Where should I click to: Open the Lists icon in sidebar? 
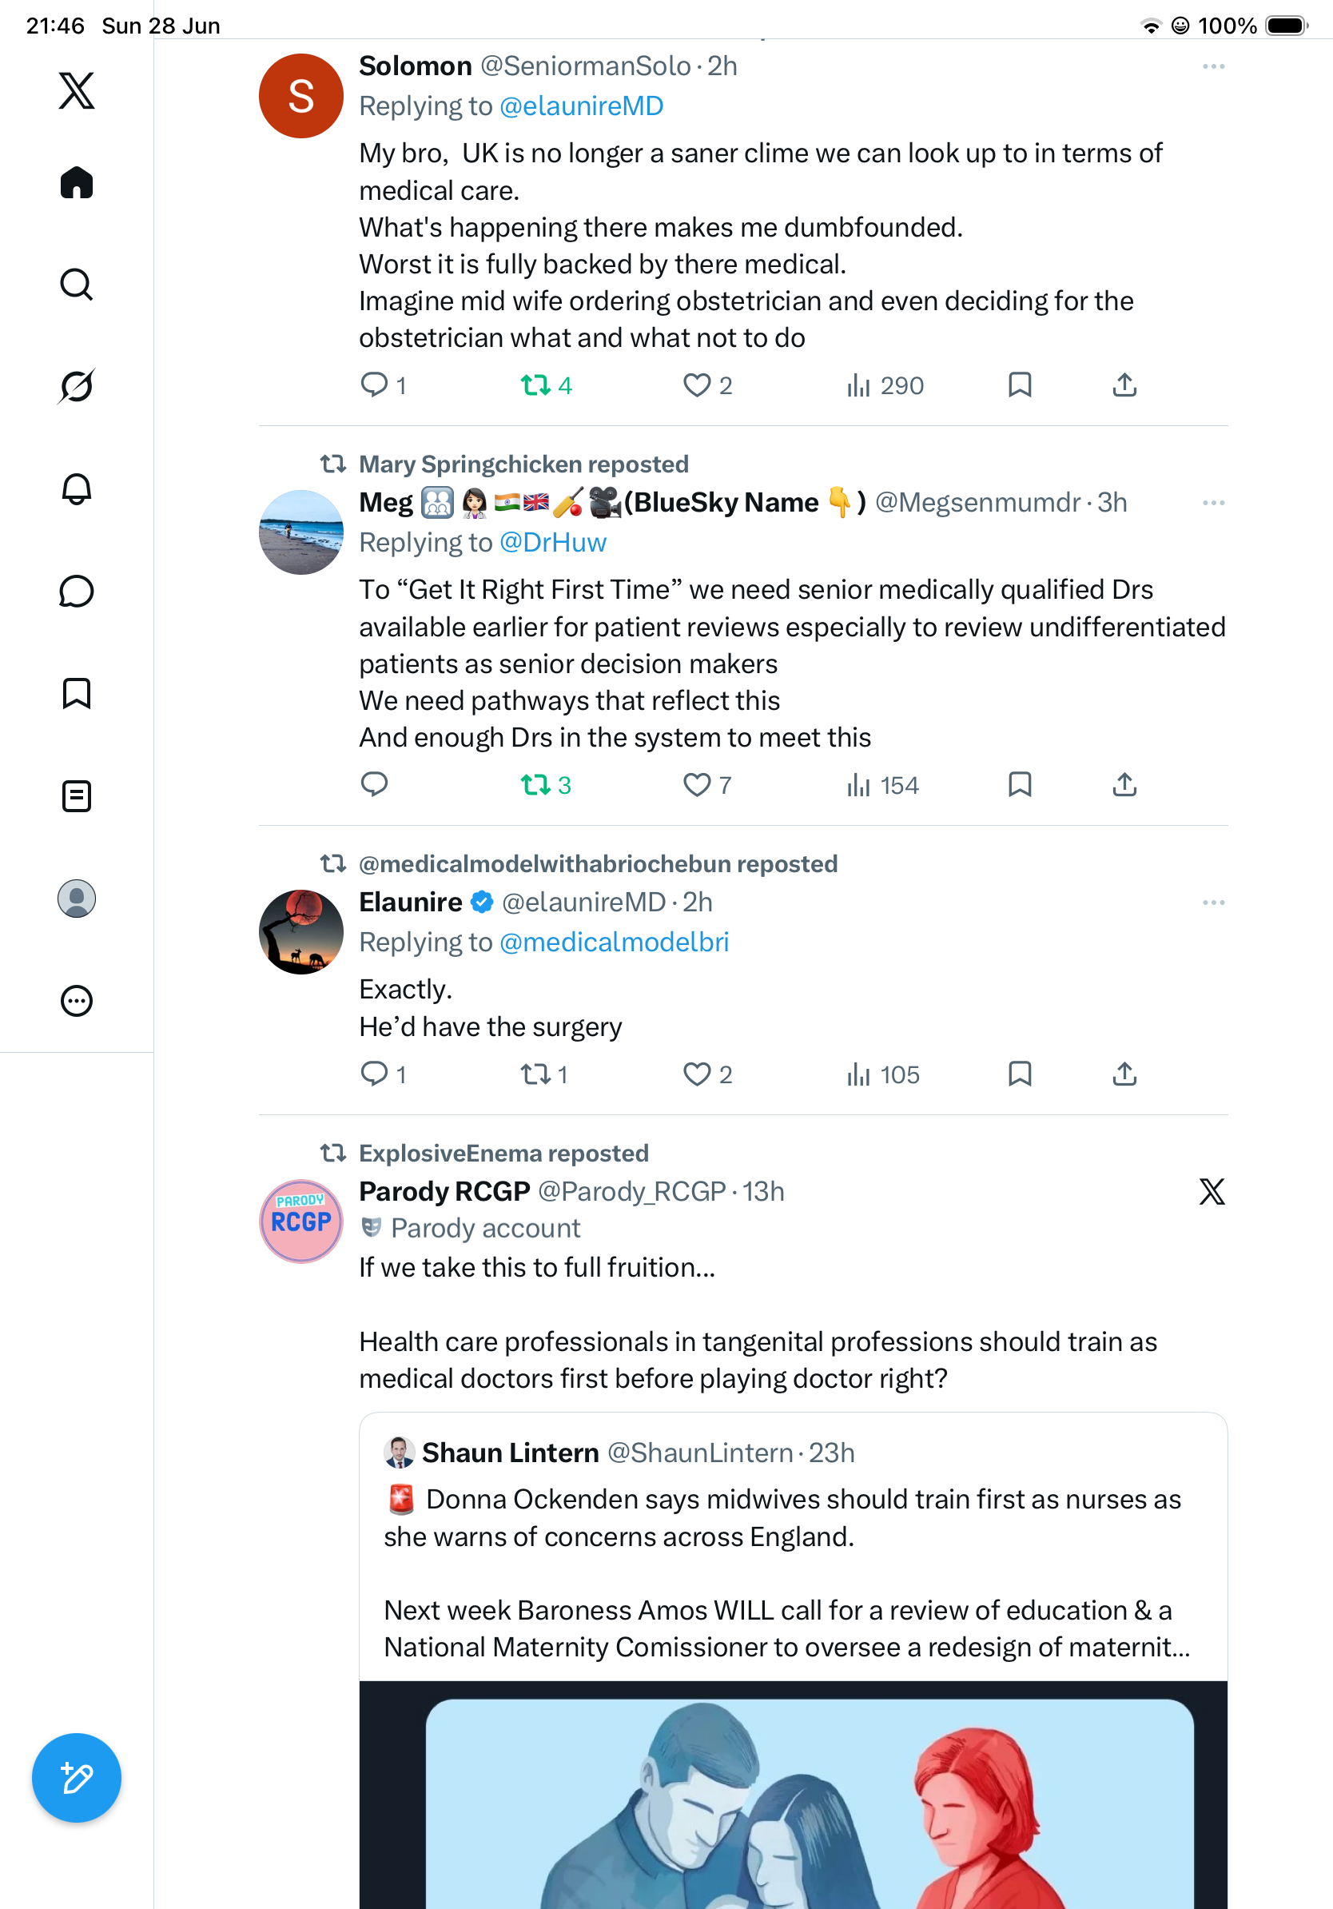(x=77, y=795)
